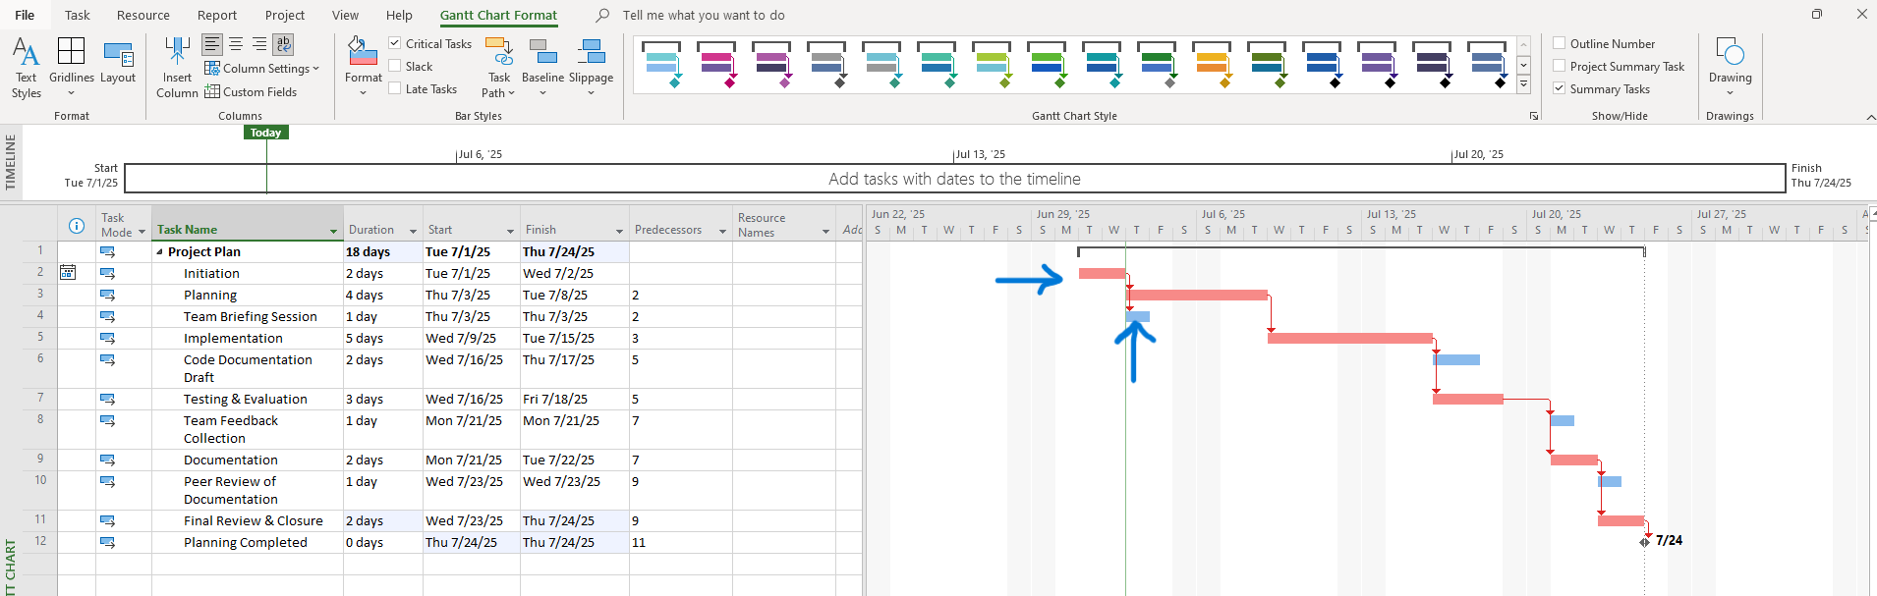Open Finish column filter dropdown
Viewport: 1877px width, 596px height.
pos(619,232)
